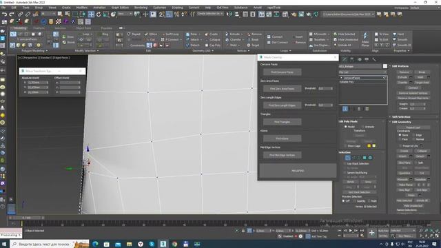Toggle the Preserve UVs checkbox
441x248 pixels.
(400, 146)
